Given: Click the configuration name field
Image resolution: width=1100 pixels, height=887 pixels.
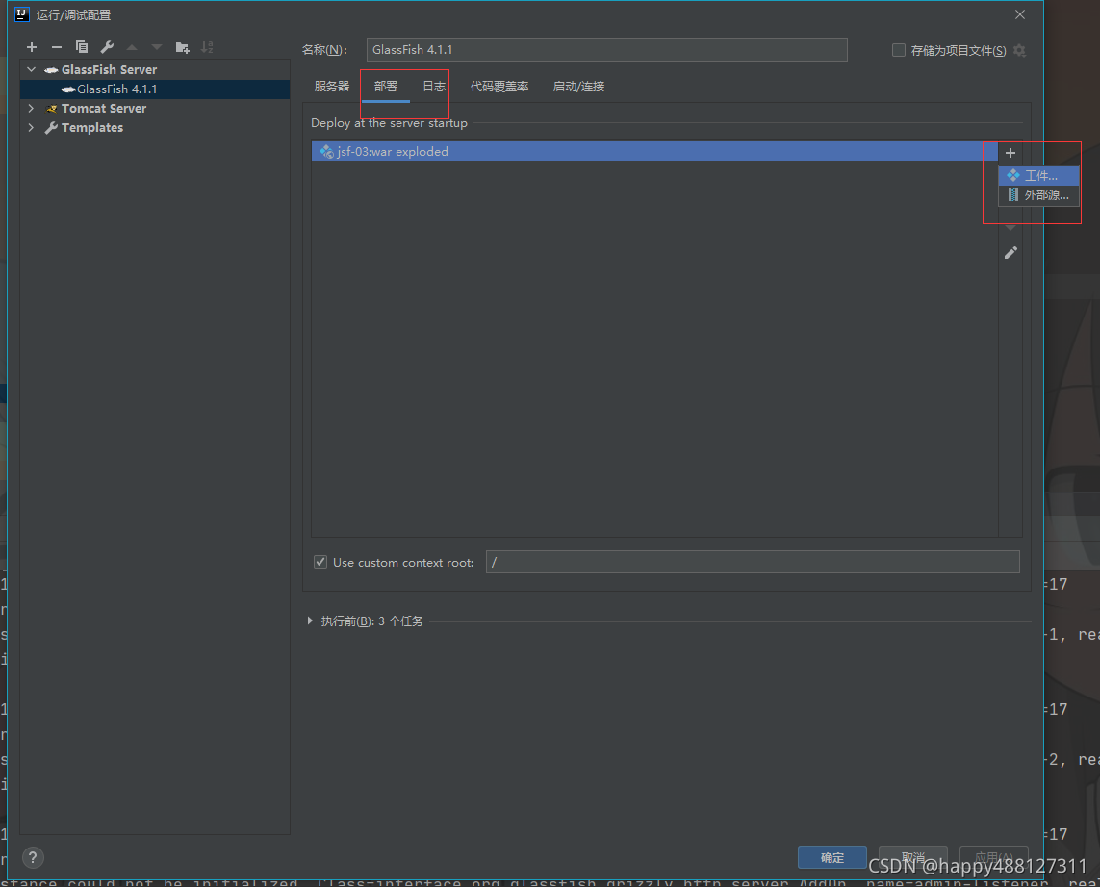Looking at the screenshot, I should pos(607,50).
